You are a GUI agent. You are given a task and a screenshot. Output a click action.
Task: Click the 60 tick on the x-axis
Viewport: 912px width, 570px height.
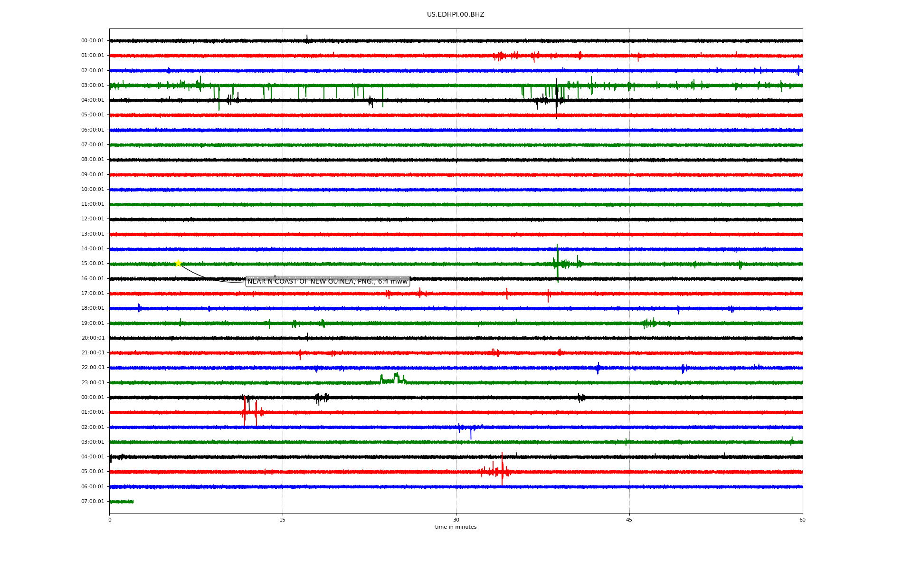click(x=802, y=520)
